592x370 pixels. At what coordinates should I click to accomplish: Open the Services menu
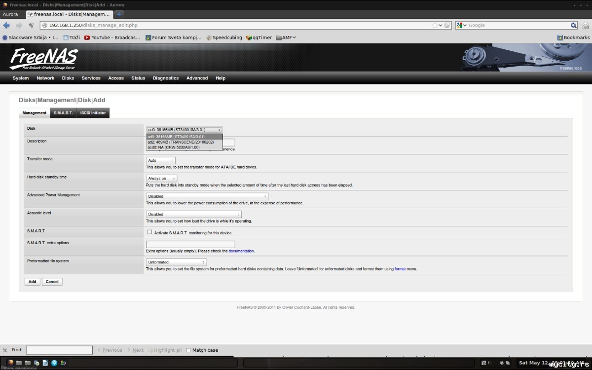point(91,78)
